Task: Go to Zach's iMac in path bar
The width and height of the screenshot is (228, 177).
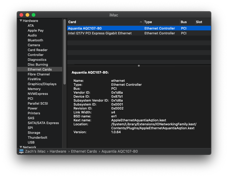Action: [35, 151]
